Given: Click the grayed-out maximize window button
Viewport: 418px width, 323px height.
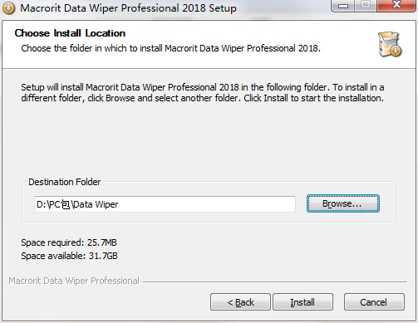Looking at the screenshot, I should 366,6.
